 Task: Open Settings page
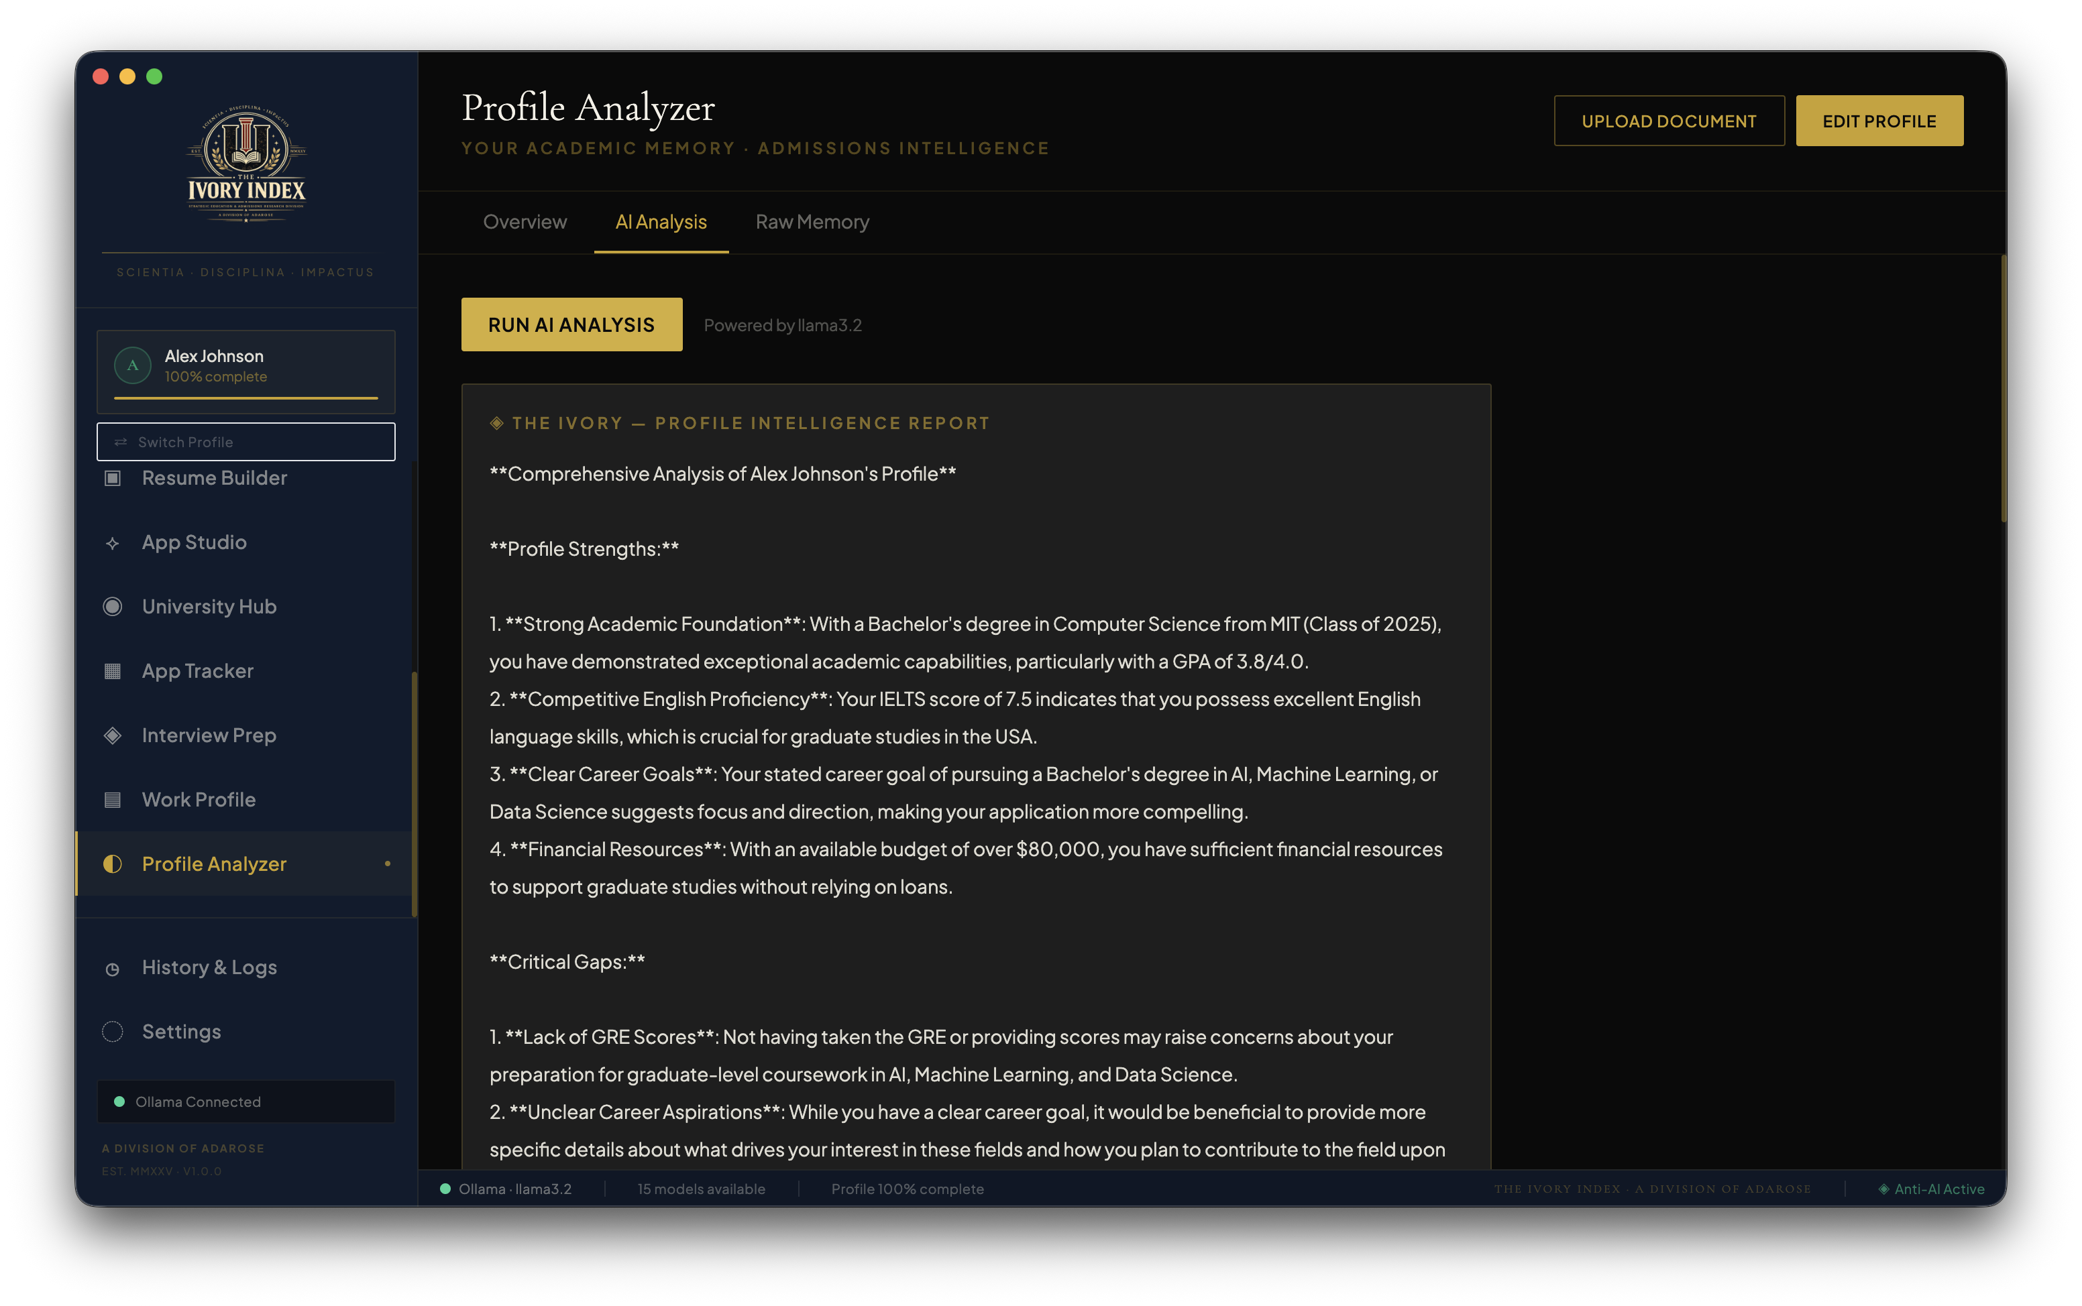coord(245,1031)
